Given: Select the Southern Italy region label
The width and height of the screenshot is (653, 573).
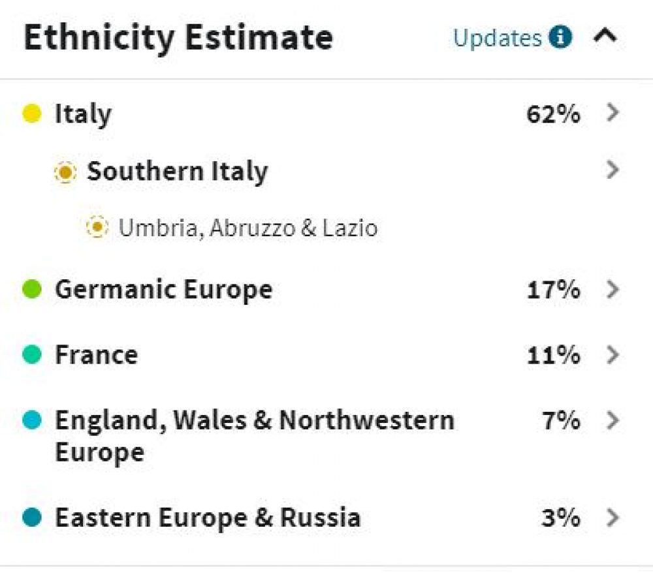Looking at the screenshot, I should pyautogui.click(x=178, y=172).
